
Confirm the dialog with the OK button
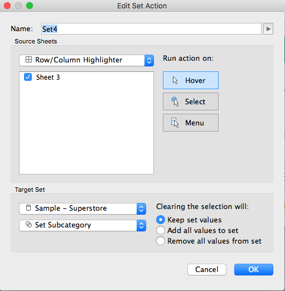point(254,269)
